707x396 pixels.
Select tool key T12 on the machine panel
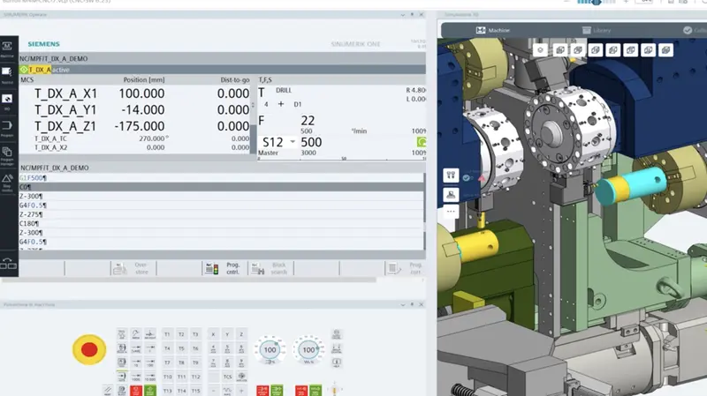pos(195,377)
